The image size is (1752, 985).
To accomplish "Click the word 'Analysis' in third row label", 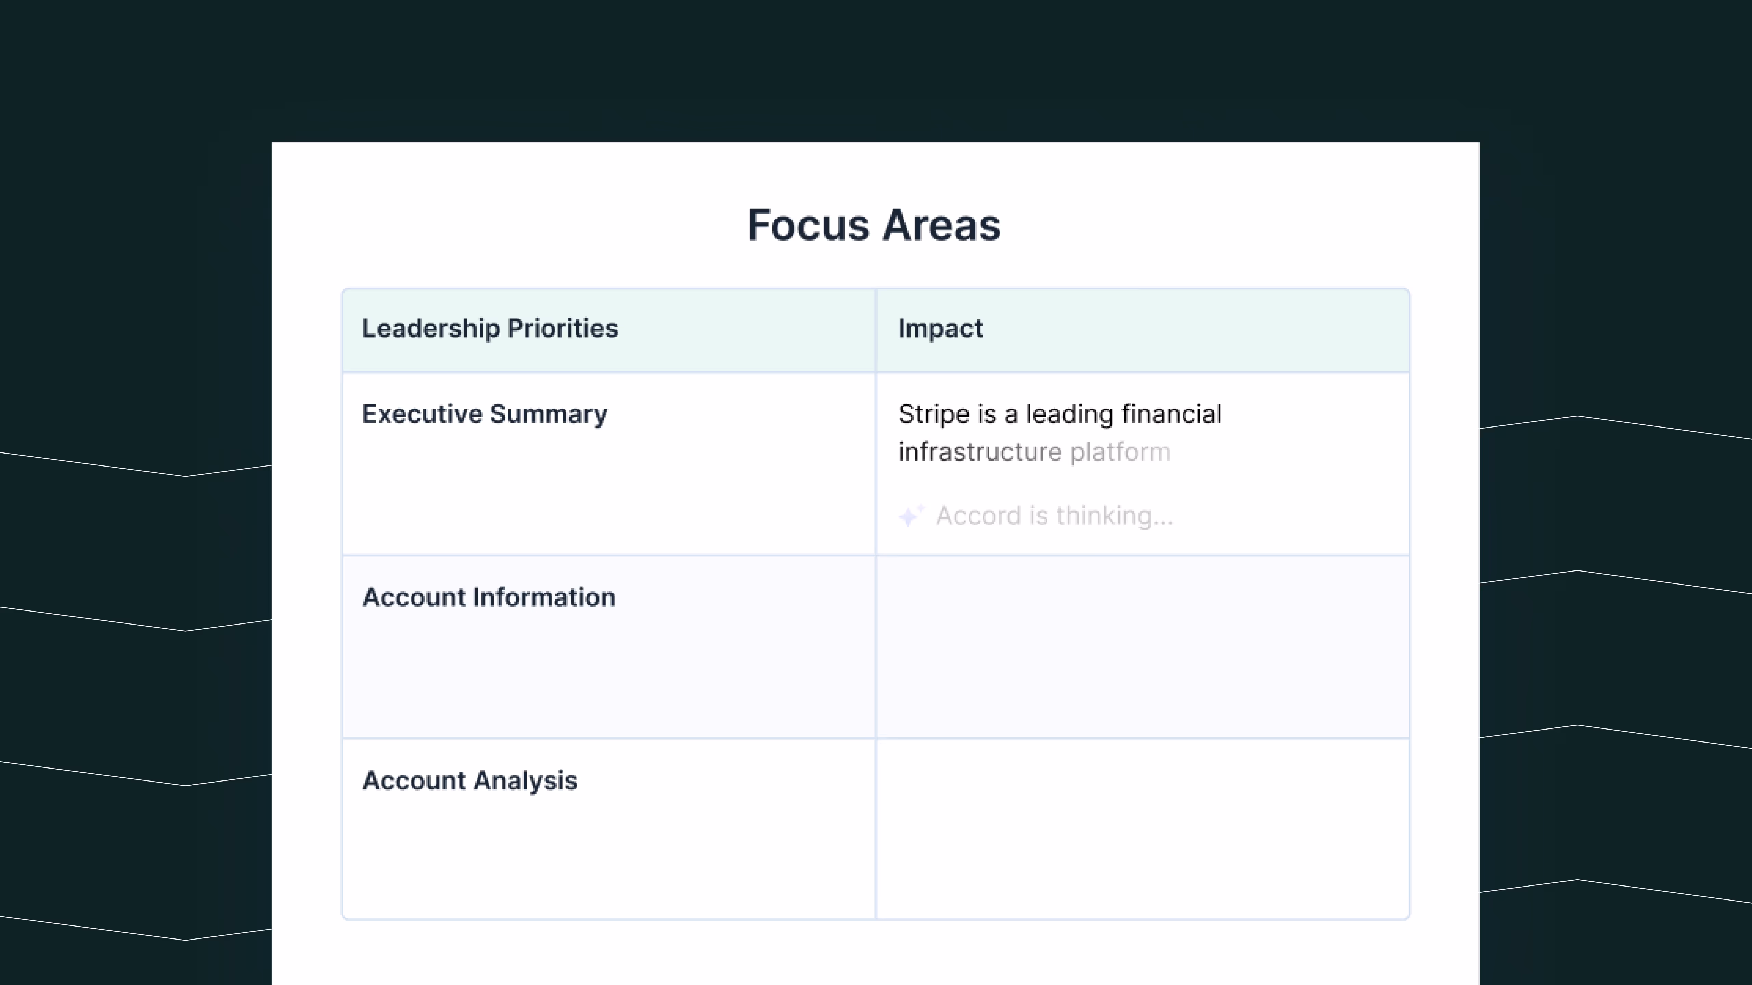I will tap(525, 780).
